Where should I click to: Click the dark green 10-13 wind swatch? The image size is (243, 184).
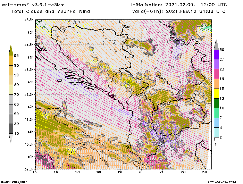point(216,103)
